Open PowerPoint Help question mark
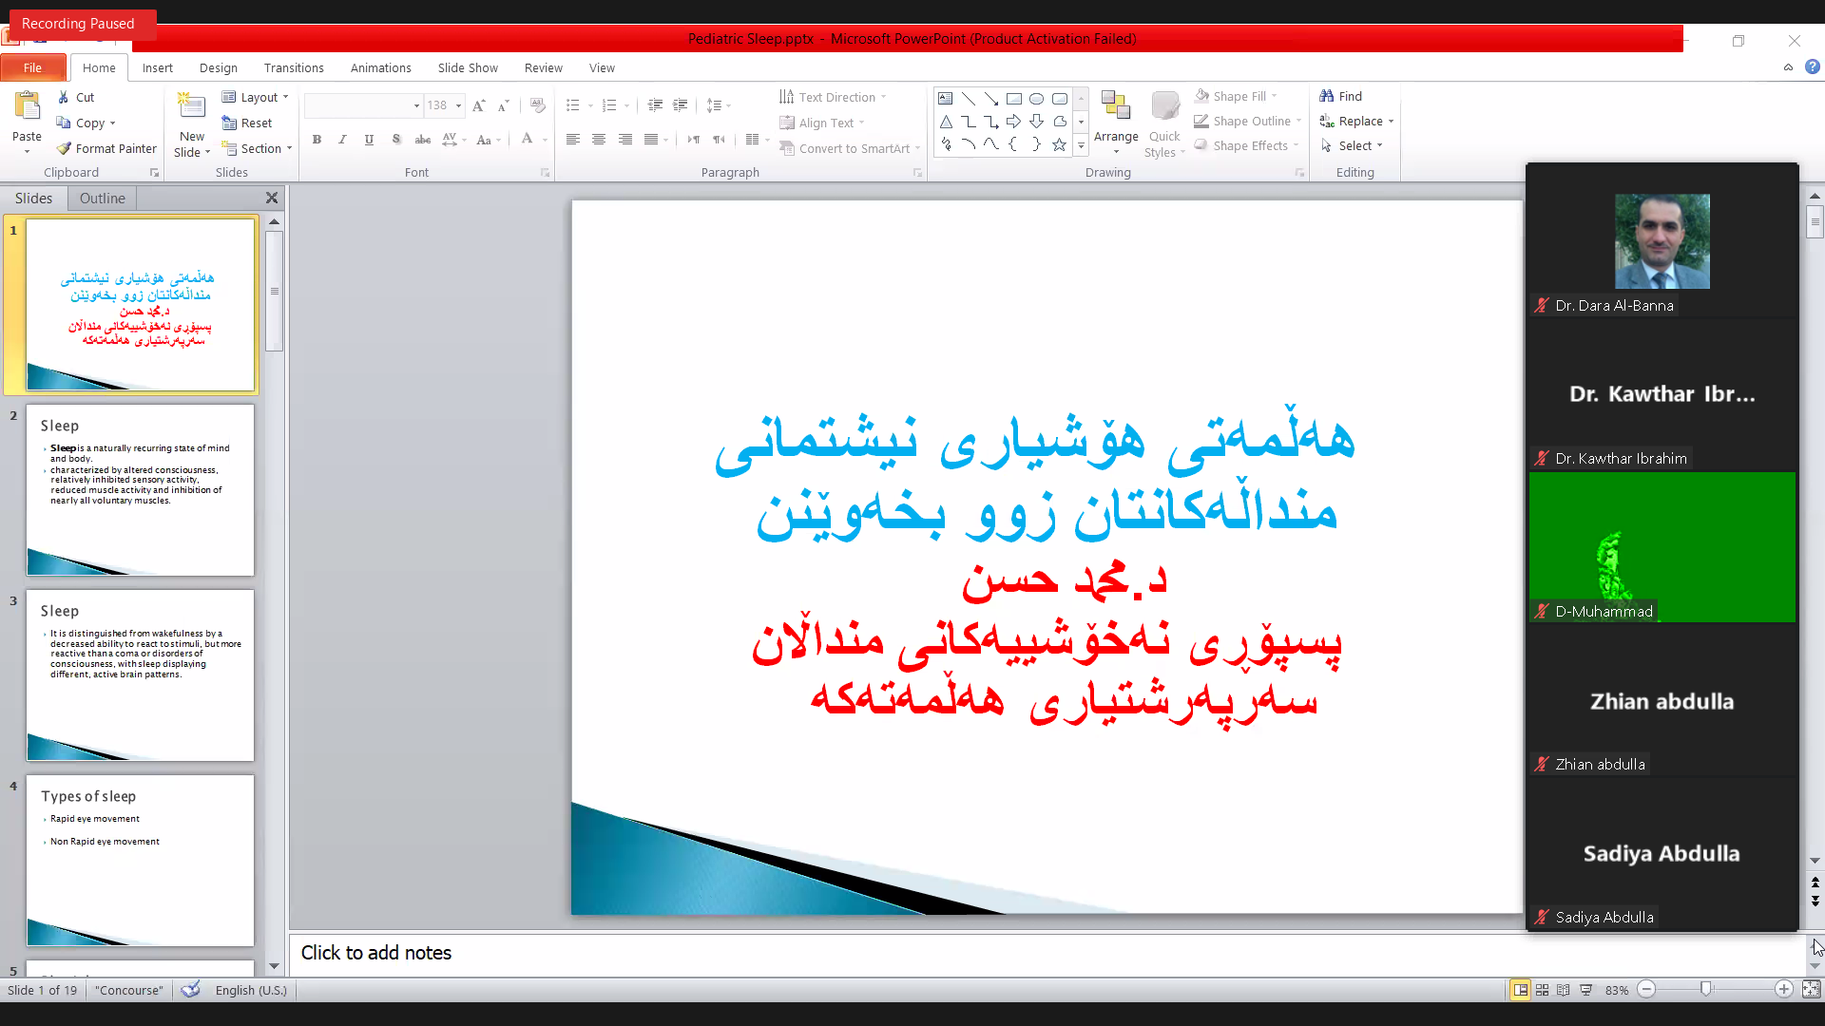 [x=1813, y=67]
